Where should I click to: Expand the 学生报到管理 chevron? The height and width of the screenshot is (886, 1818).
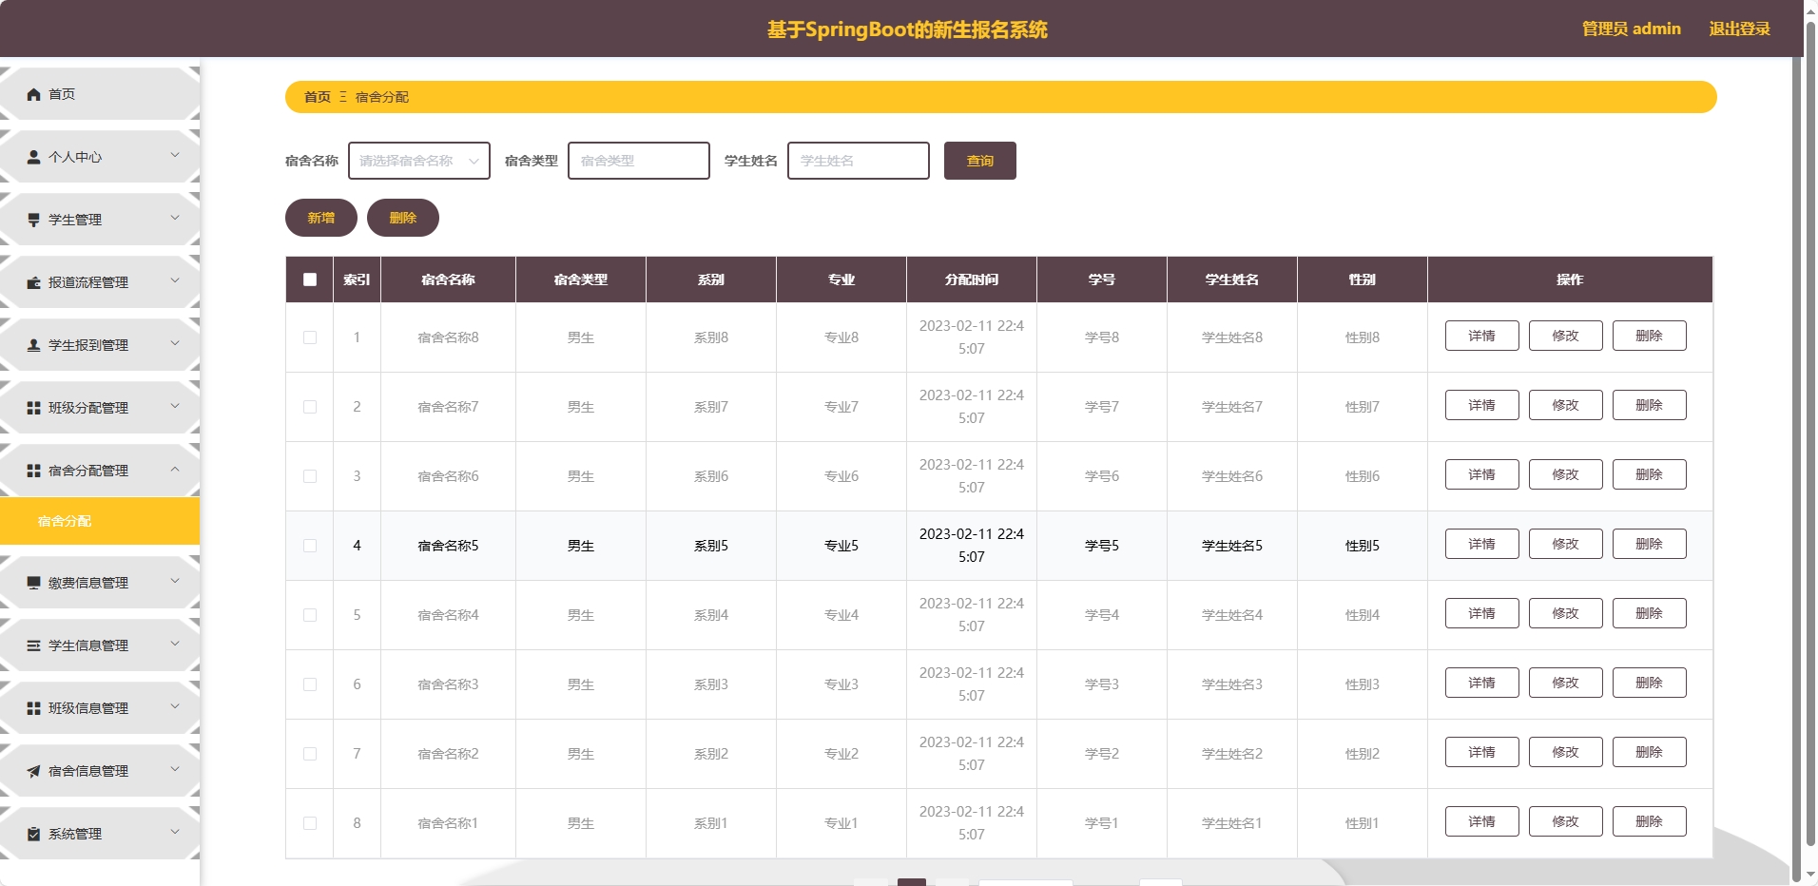click(175, 343)
